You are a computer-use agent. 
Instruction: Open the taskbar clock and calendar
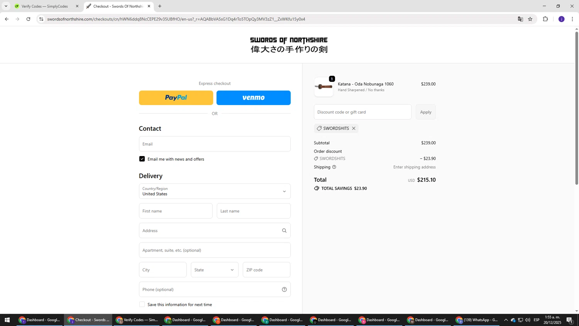(552, 320)
